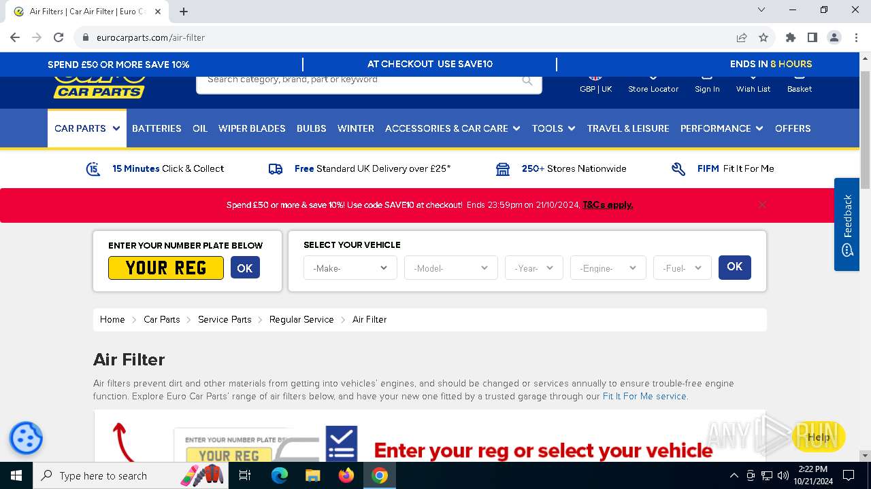Open a new browser tab

(184, 12)
